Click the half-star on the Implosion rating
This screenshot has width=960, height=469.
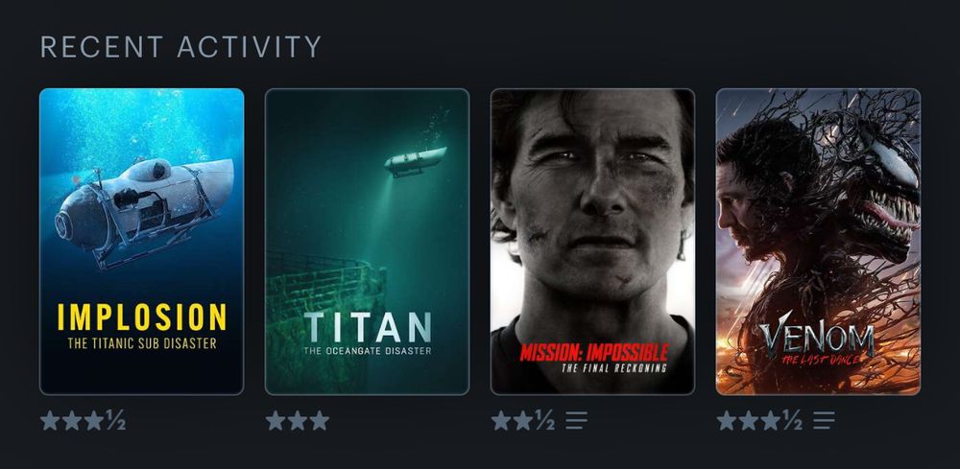[x=115, y=420]
